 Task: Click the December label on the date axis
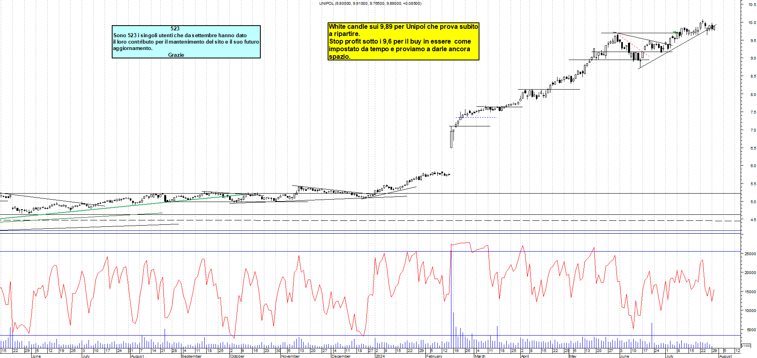[341, 356]
